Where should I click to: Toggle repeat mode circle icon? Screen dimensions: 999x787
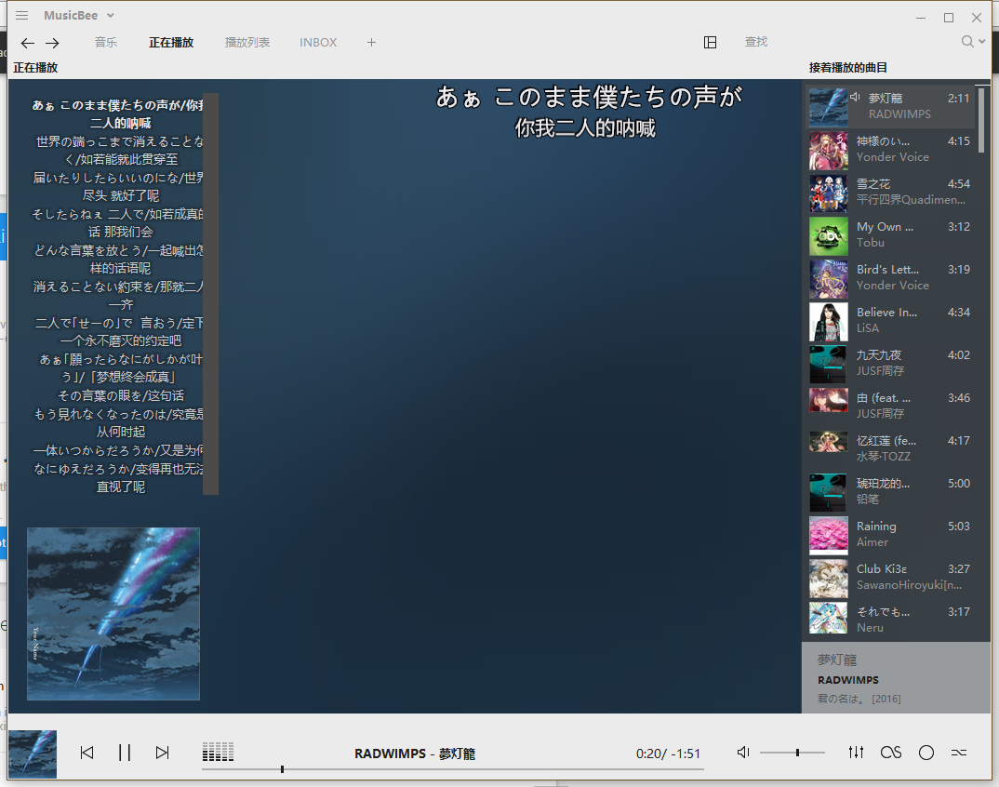926,753
